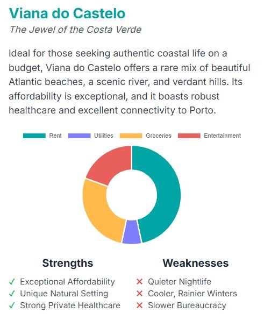Click the Viana do Castelo title
Screen dimensions: 264x320
[x=67, y=13]
